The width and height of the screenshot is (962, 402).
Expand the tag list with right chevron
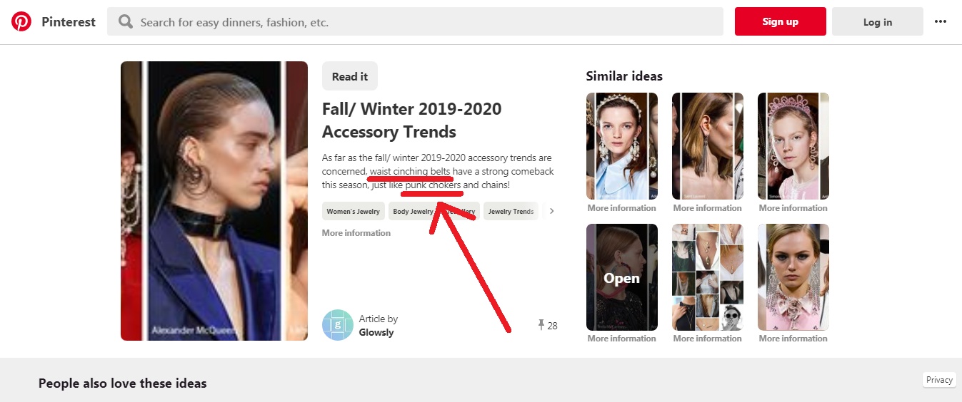click(x=551, y=211)
